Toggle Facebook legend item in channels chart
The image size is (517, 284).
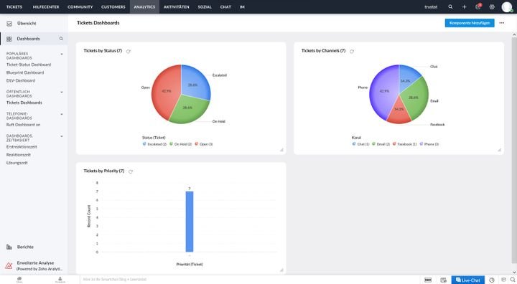[x=404, y=144]
